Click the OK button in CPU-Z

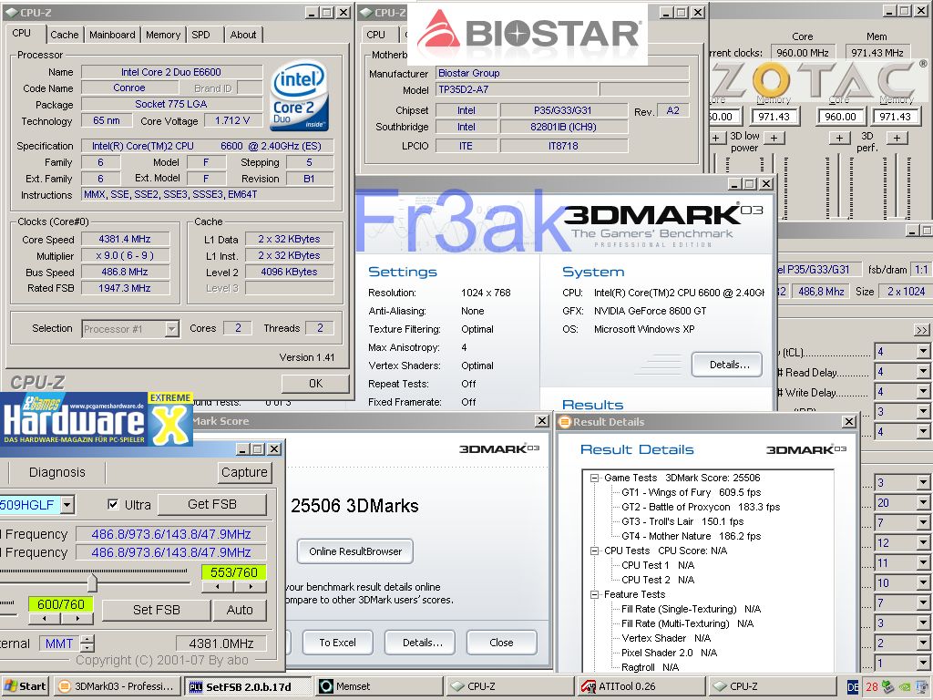click(x=315, y=384)
